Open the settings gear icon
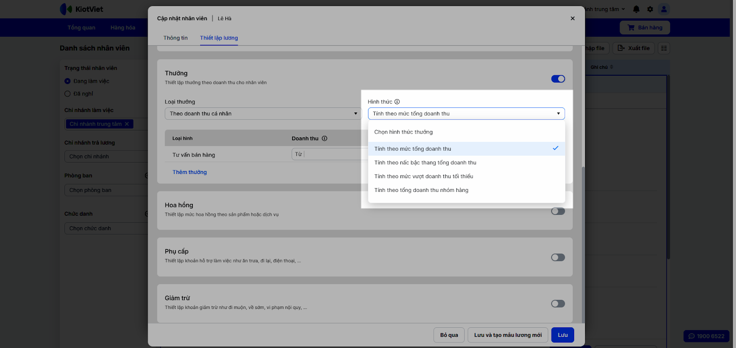The width and height of the screenshot is (736, 348). pyautogui.click(x=650, y=9)
